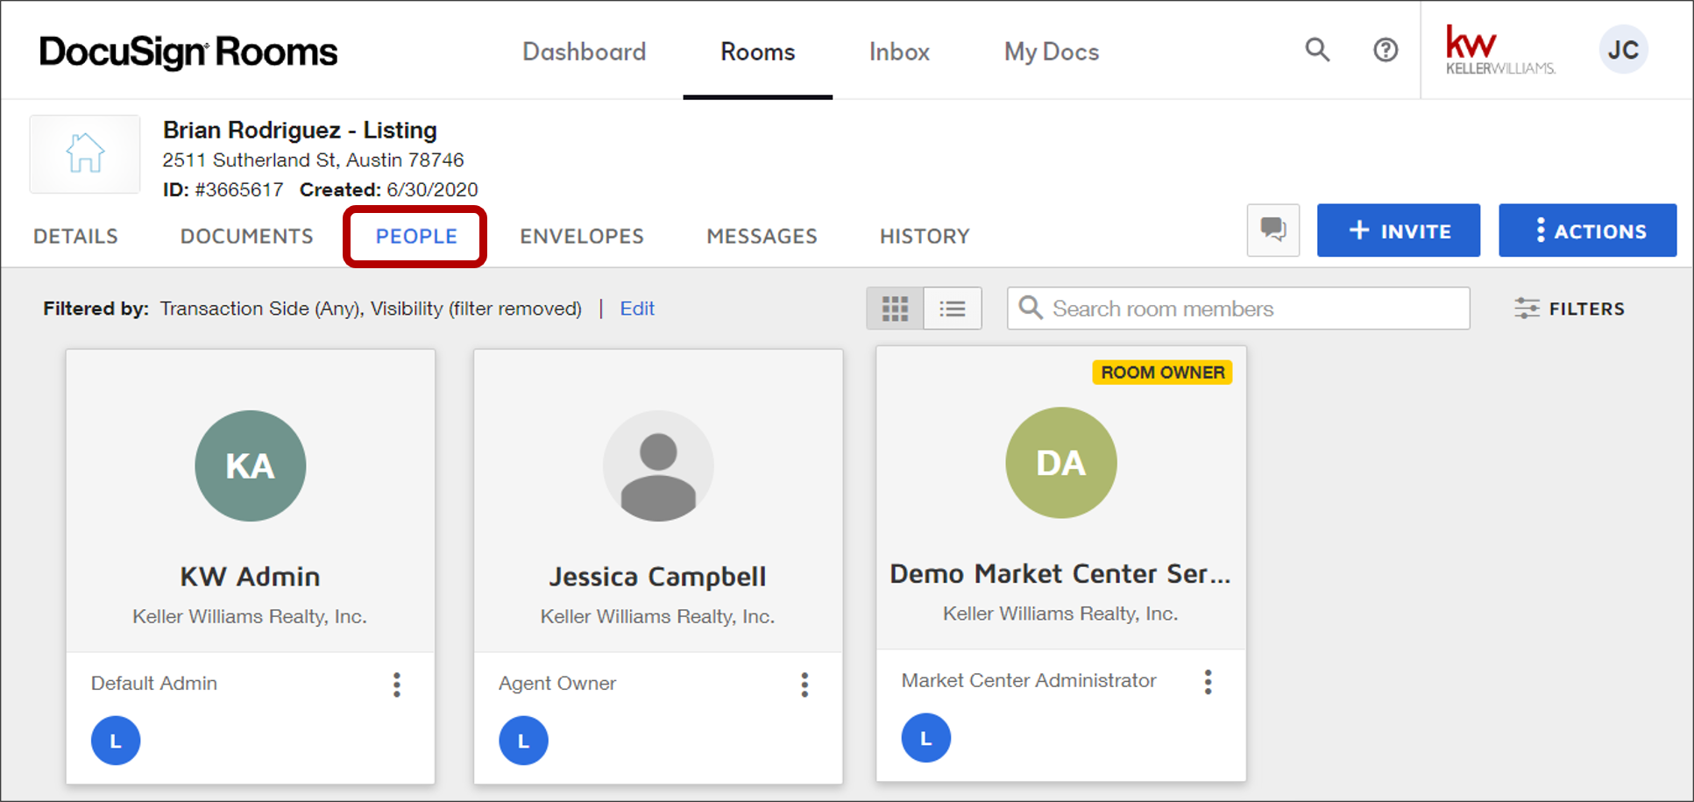Switch to the Documents tab

(246, 236)
